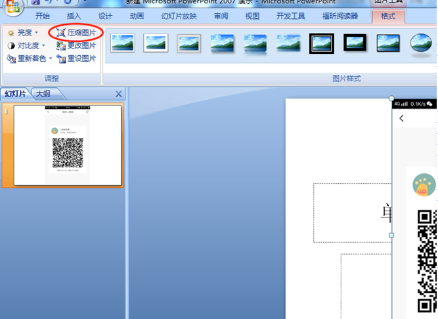This screenshot has height=319, width=438.
Task: Open the Insert (插入) ribbon tab
Action: 74,16
